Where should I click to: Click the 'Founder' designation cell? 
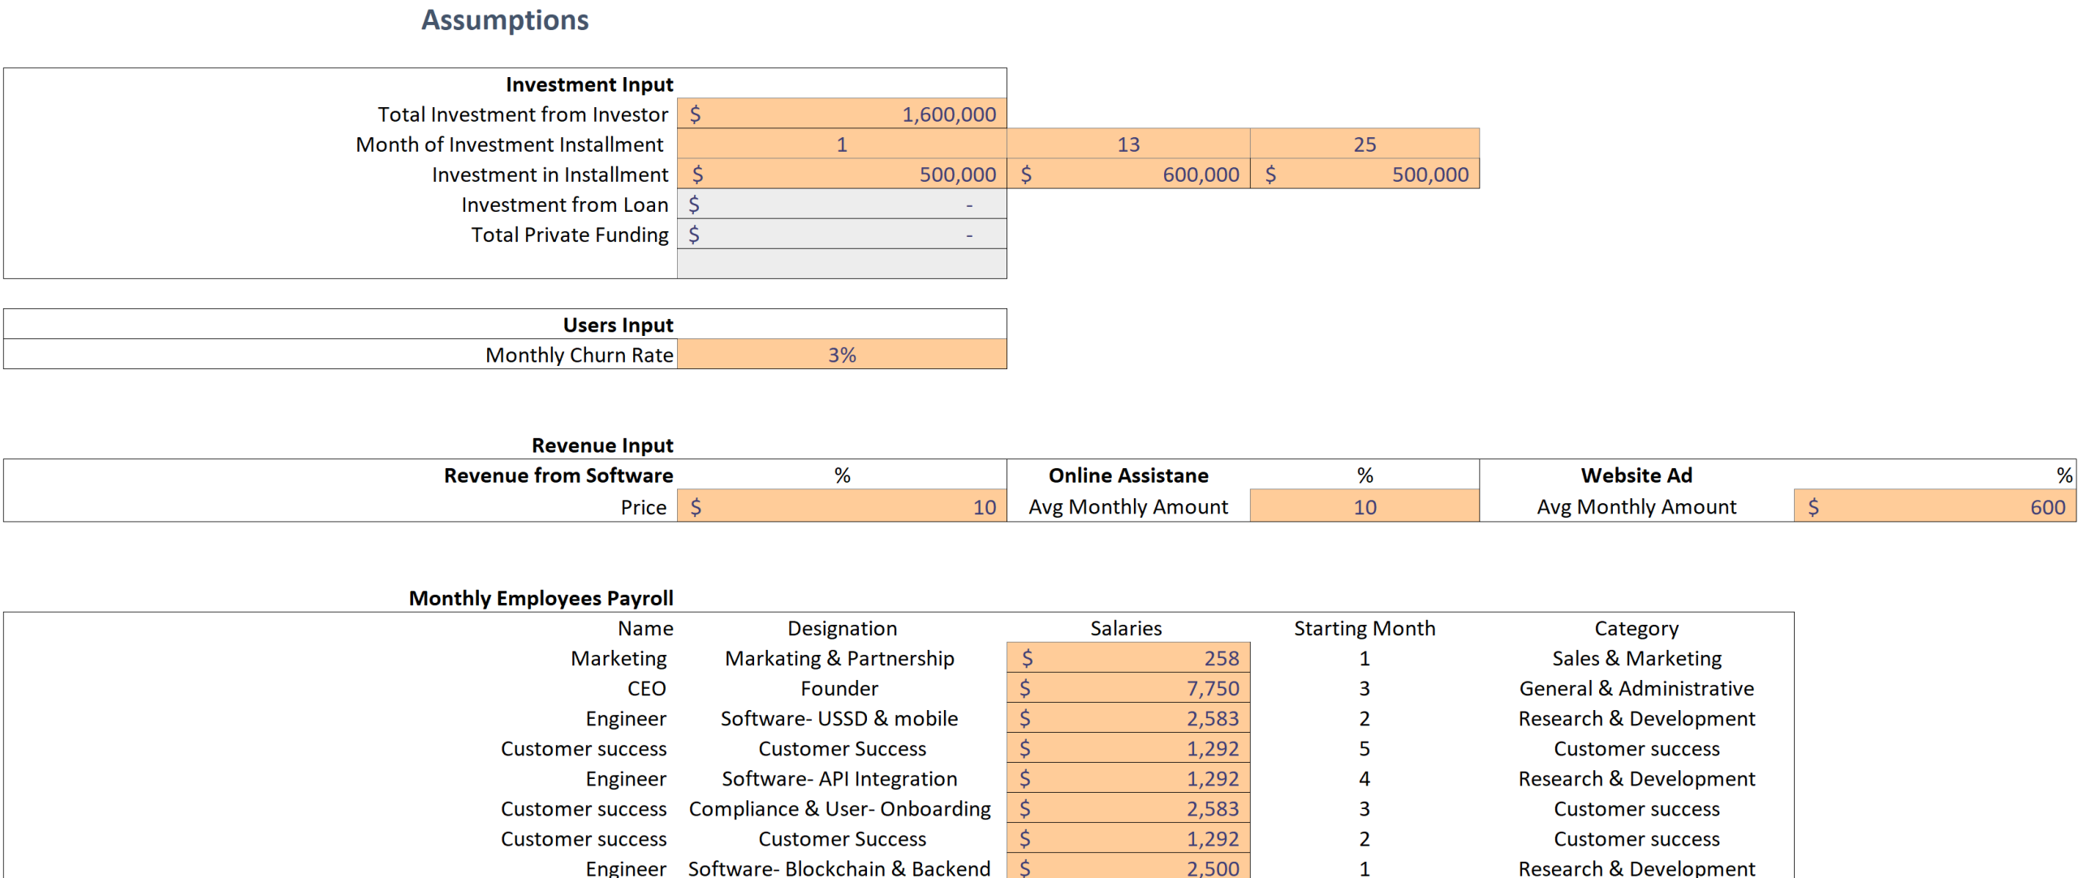coord(839,688)
